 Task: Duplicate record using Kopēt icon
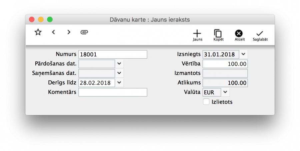[218, 34]
